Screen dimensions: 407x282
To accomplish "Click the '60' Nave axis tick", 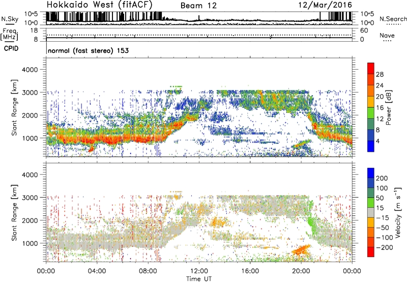I will pyautogui.click(x=364, y=31).
